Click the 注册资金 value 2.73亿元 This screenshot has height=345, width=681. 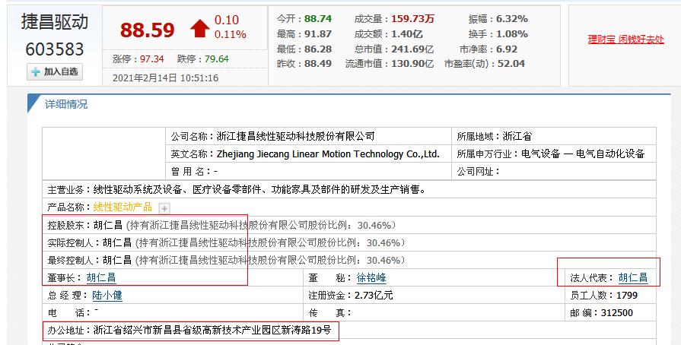(x=374, y=296)
